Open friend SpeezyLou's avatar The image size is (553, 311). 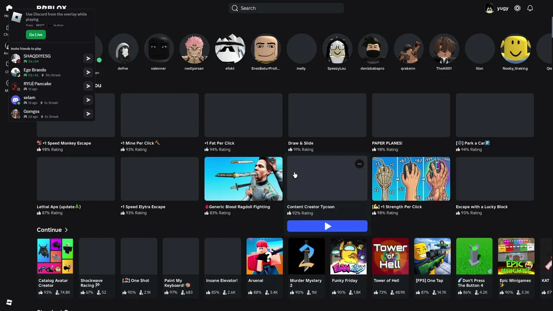point(337,48)
